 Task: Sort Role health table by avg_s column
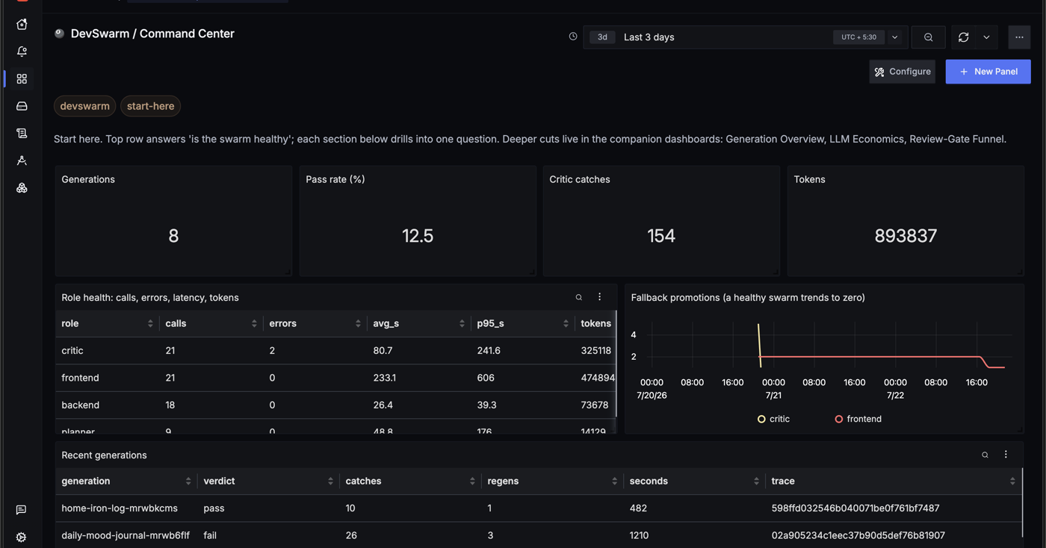coord(462,323)
